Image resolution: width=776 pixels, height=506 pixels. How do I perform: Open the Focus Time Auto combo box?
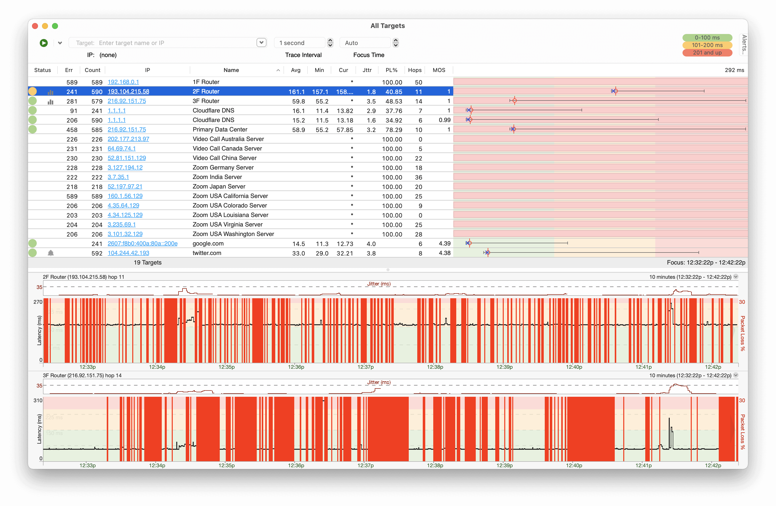(365, 43)
